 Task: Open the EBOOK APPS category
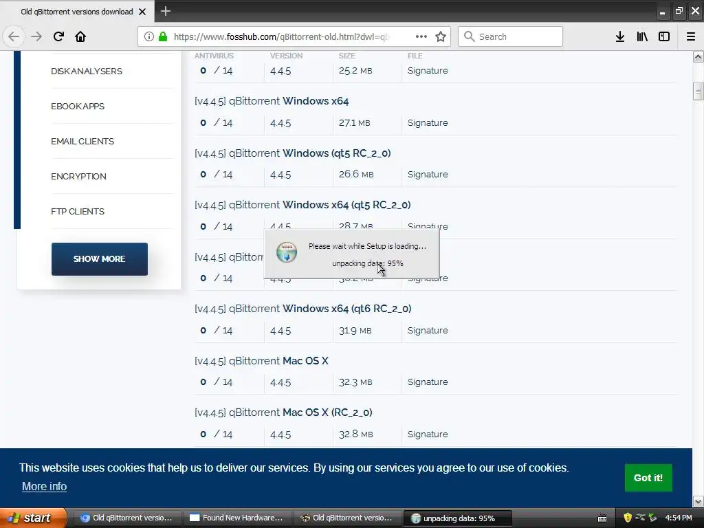click(77, 106)
